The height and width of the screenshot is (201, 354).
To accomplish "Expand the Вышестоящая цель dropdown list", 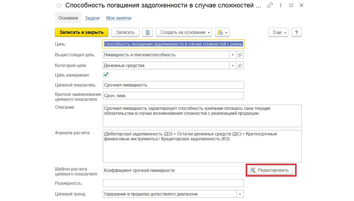I will click(x=233, y=55).
